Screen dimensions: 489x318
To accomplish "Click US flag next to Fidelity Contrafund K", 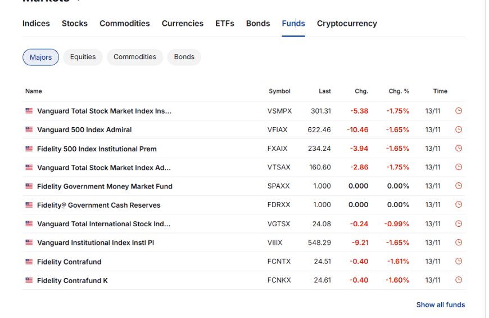I will [x=29, y=280].
